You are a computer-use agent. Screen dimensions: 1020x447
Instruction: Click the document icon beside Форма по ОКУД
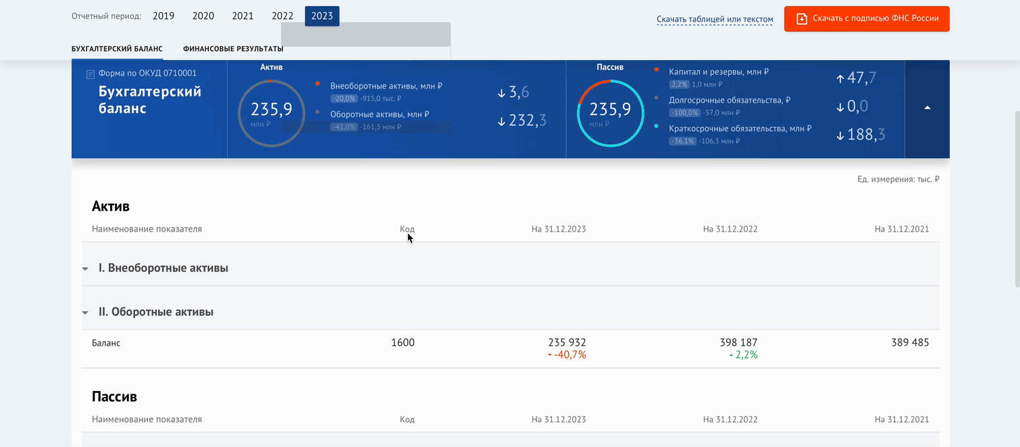[91, 74]
